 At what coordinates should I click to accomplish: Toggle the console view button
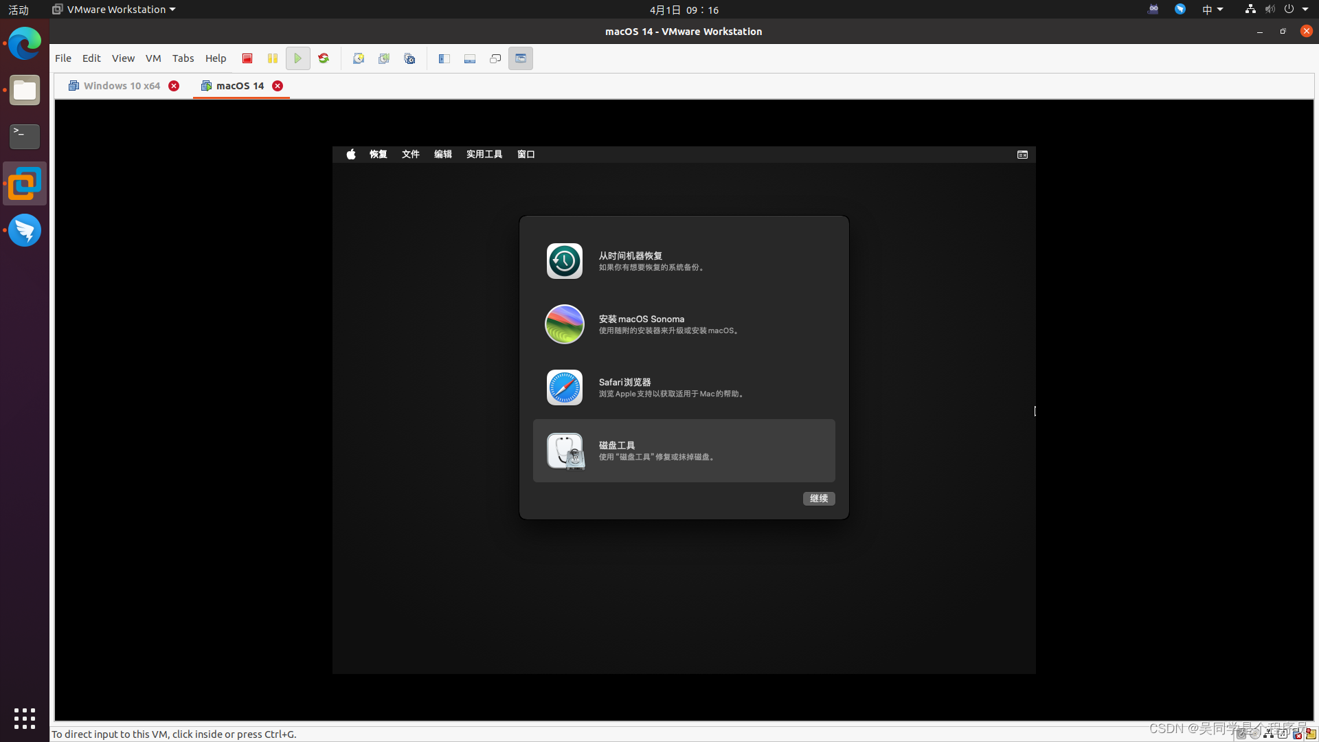[521, 58]
